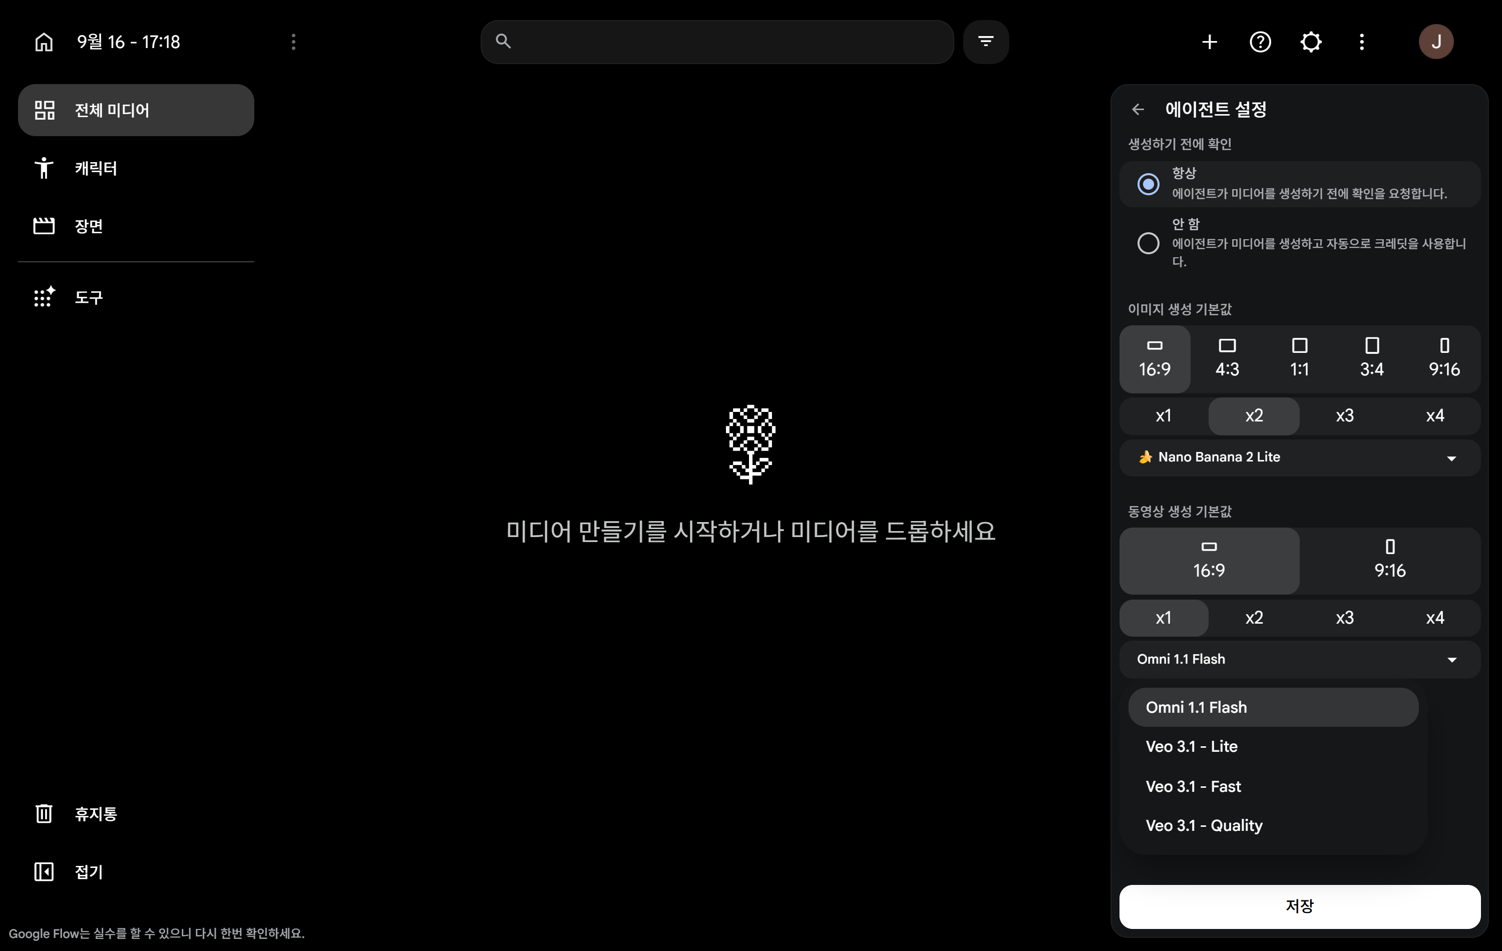This screenshot has height=951, width=1502.
Task: Choose 1:1 image aspect ratio
Action: (x=1299, y=359)
